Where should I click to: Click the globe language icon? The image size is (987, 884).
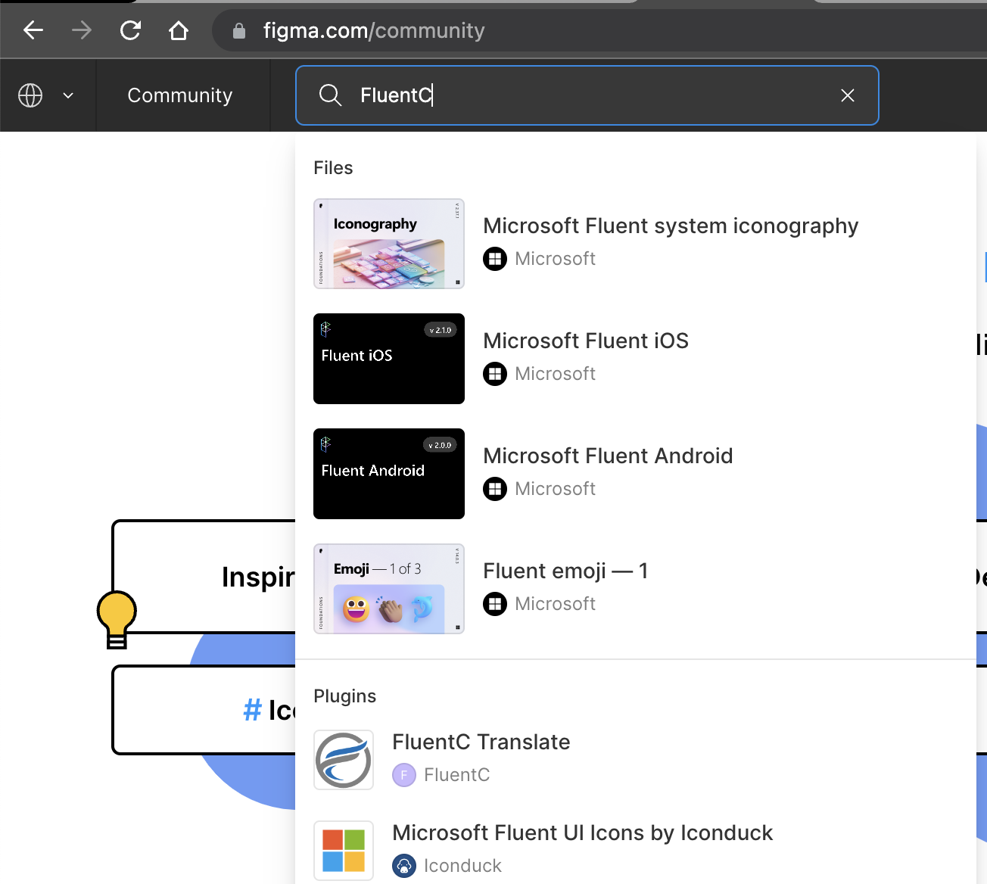[30, 95]
